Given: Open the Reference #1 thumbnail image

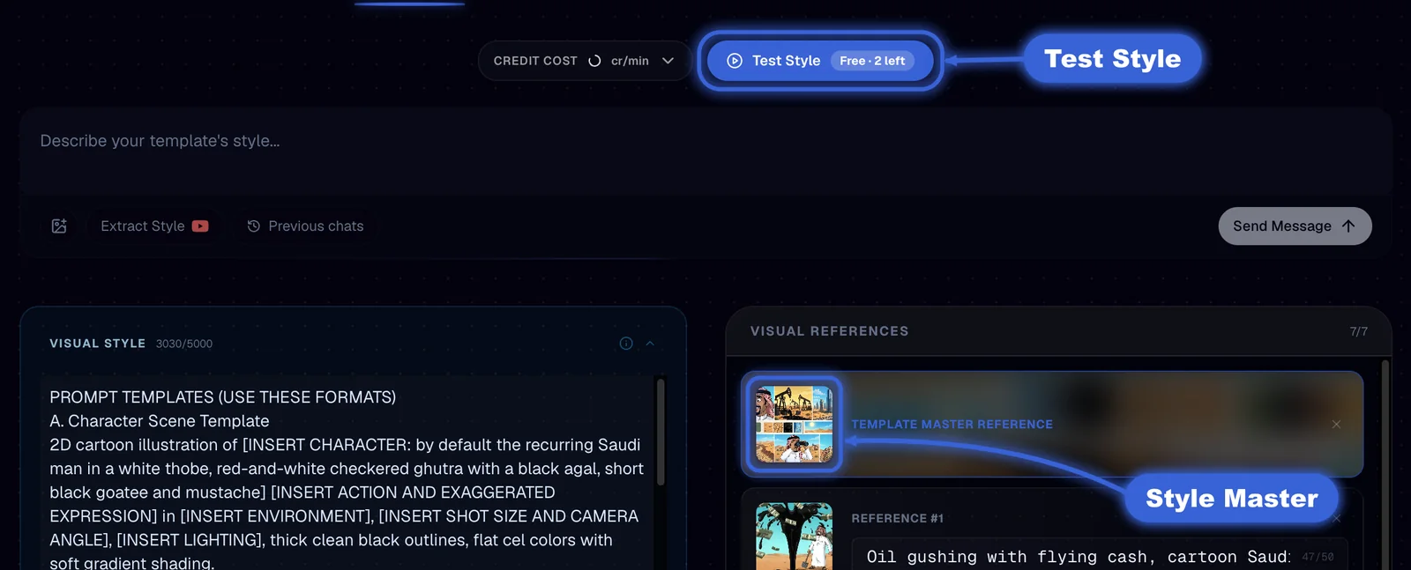Looking at the screenshot, I should pos(794,537).
